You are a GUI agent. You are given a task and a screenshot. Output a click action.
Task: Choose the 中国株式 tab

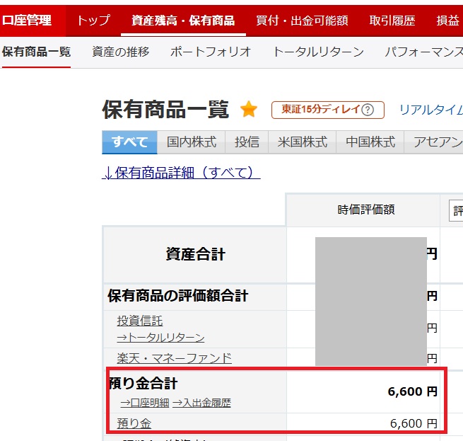(370, 142)
